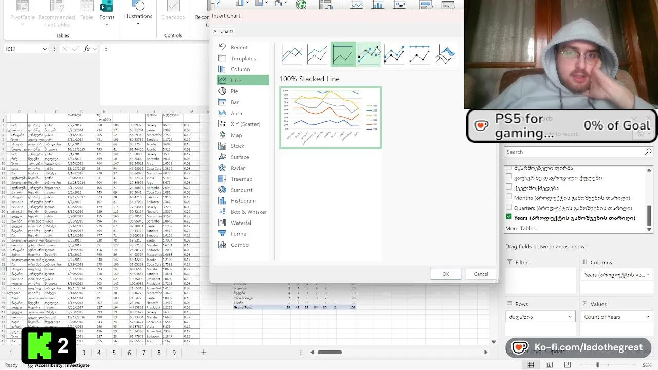
Task: Open the Name Box dropdown for R32
Action: (x=45, y=49)
